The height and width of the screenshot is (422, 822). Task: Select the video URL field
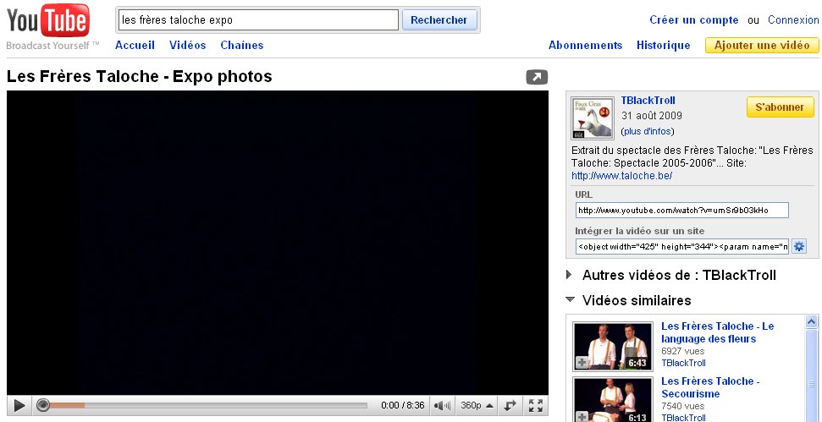681,211
